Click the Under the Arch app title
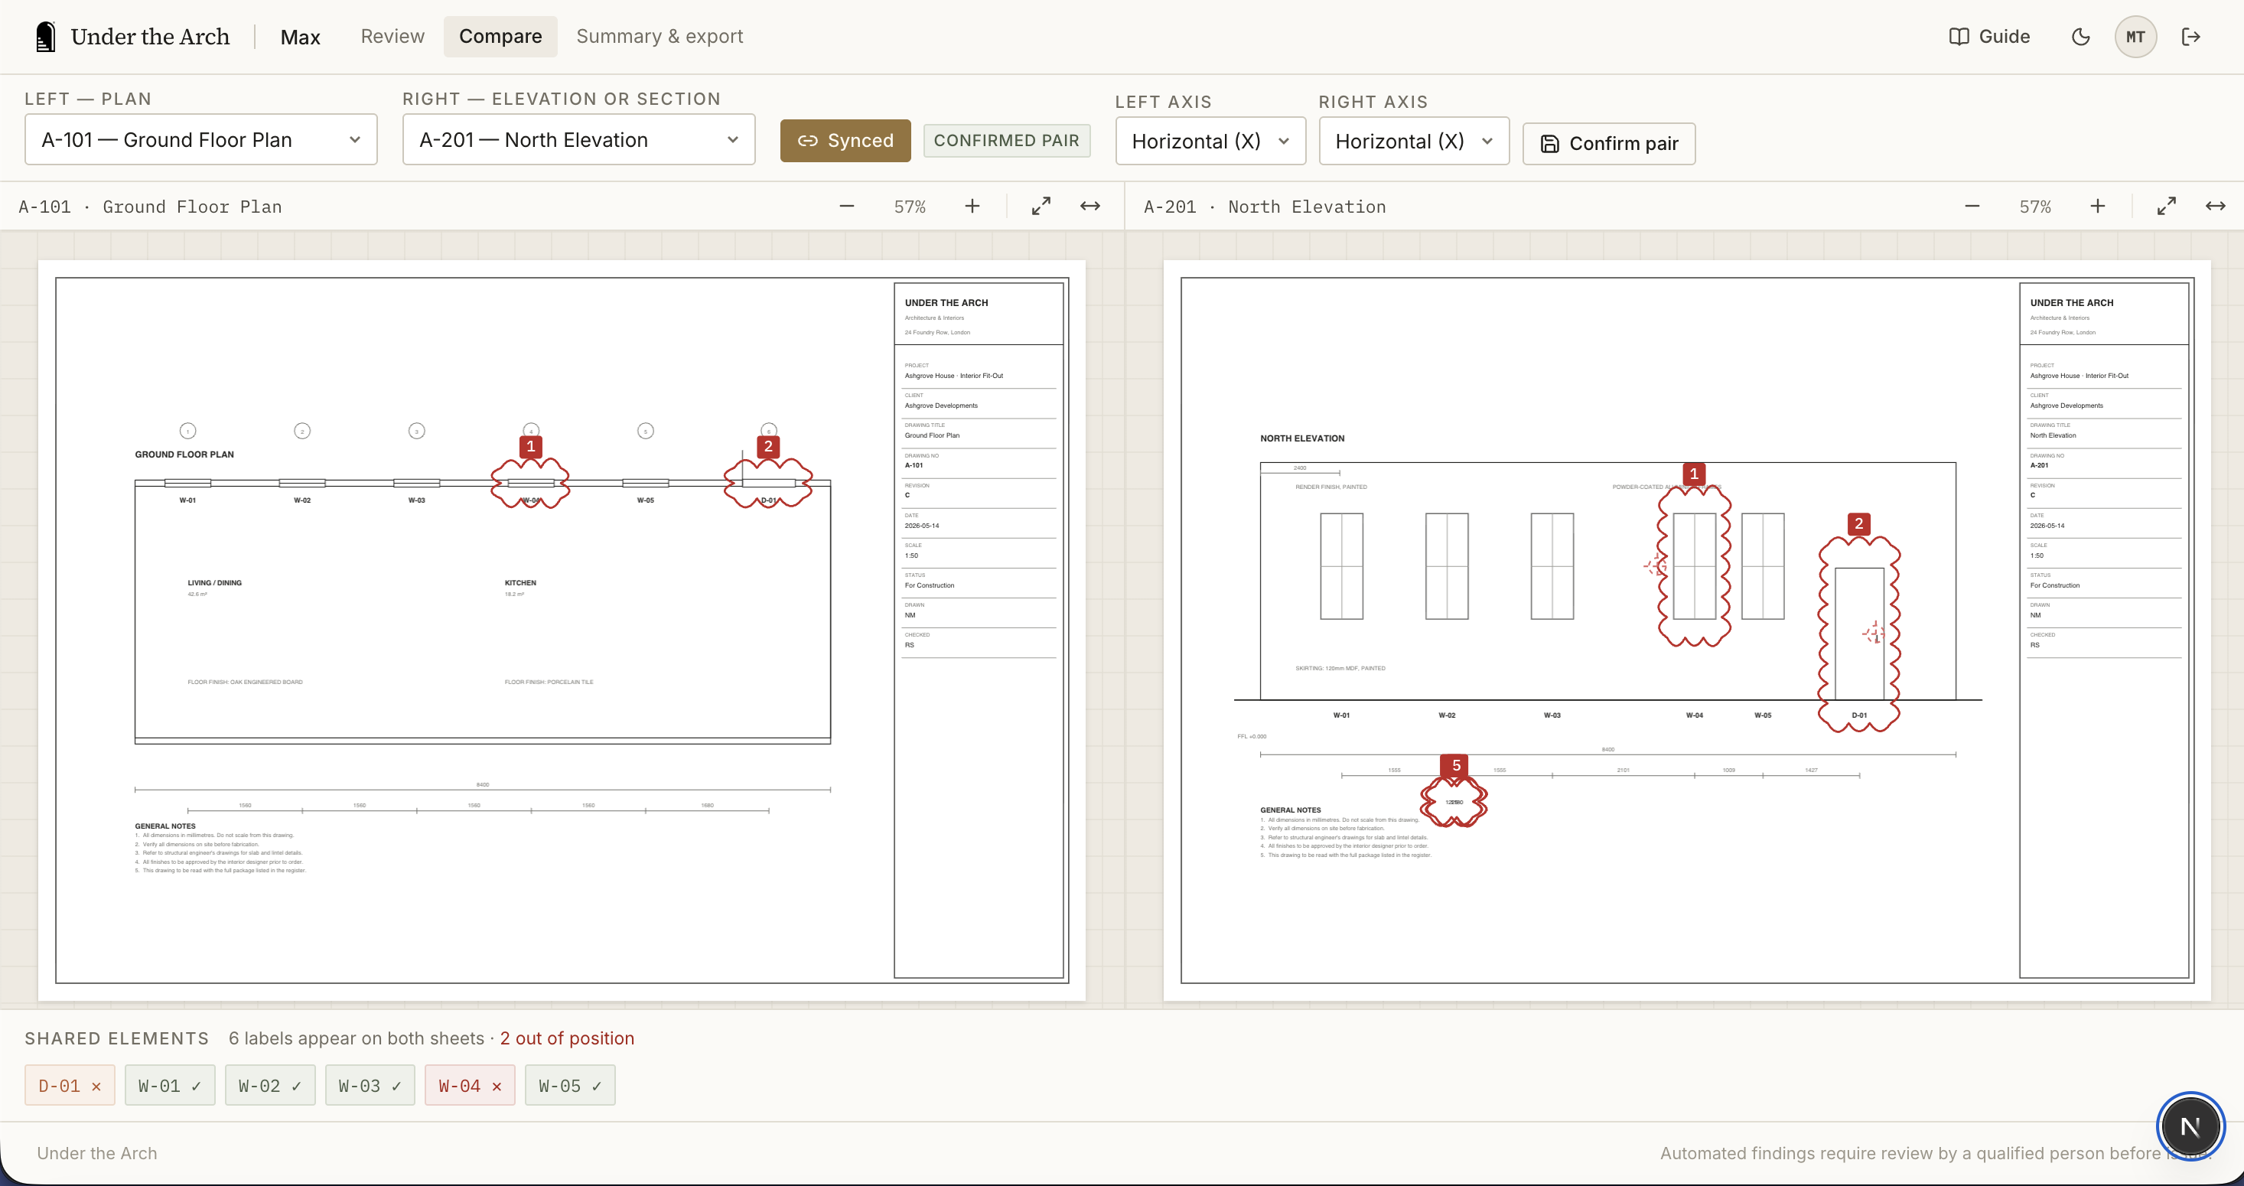 point(151,37)
